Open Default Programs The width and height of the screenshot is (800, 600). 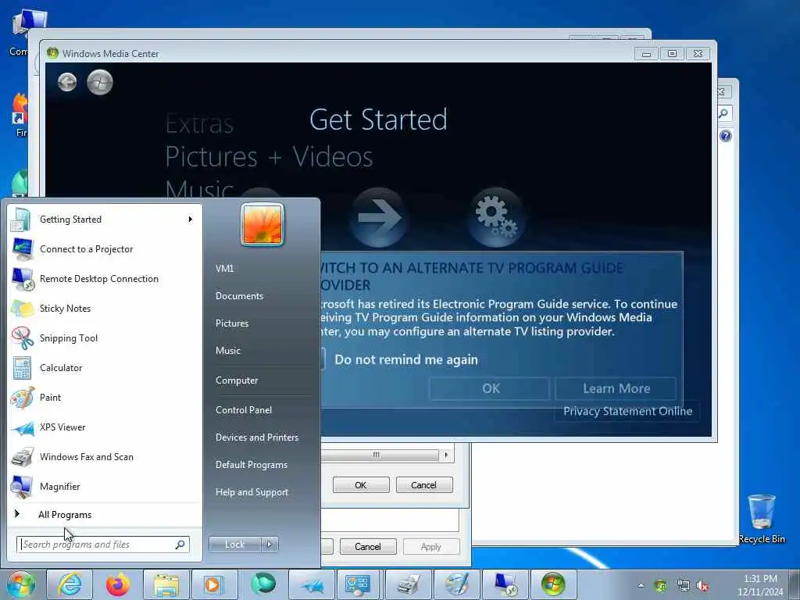point(252,465)
